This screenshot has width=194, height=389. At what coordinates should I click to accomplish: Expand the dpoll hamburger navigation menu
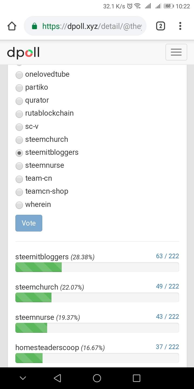[176, 52]
